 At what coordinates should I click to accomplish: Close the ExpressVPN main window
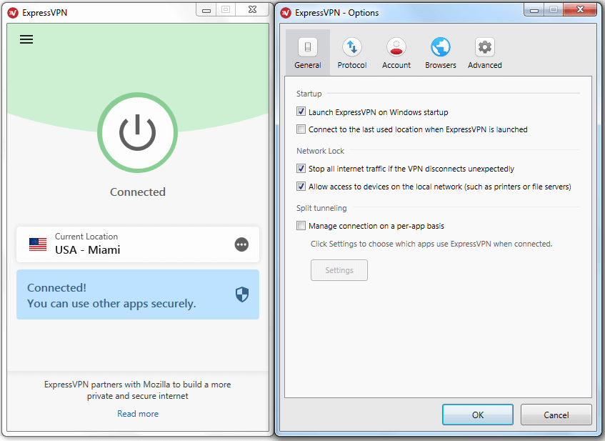[252, 10]
